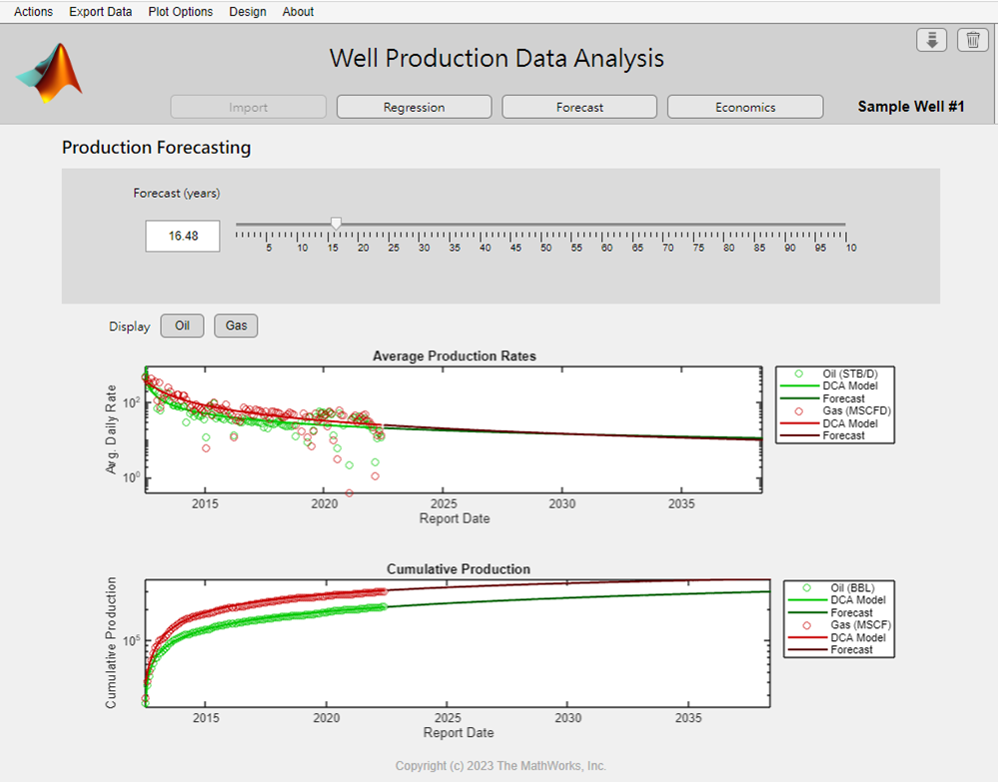Viewport: 998px width, 782px height.
Task: Switch to the Regression step
Action: pyautogui.click(x=414, y=106)
